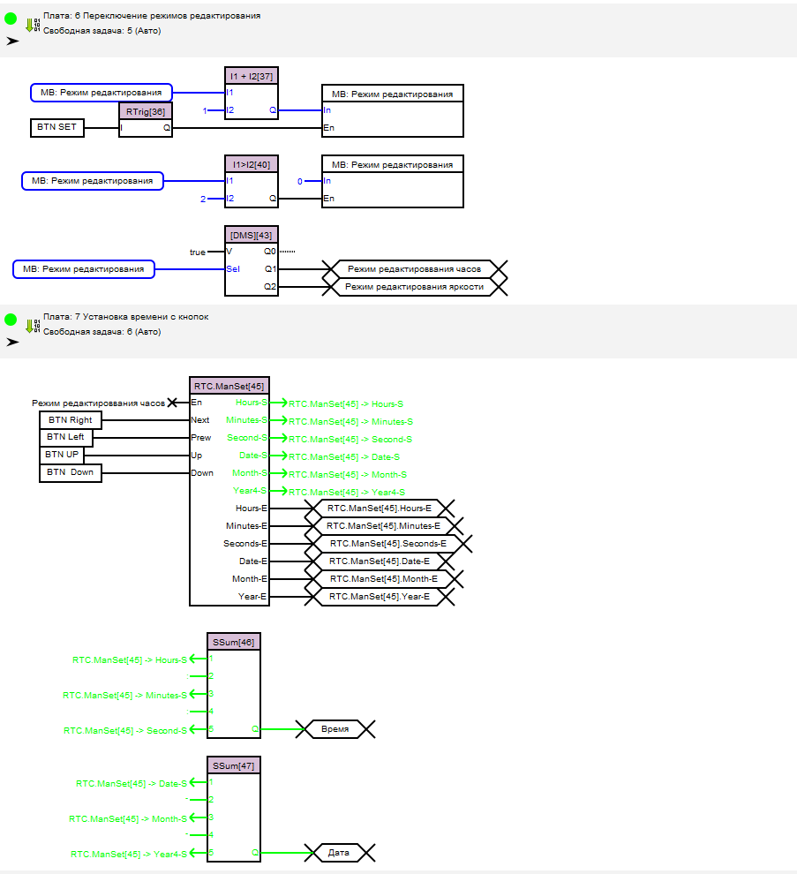Viewport: 797px width, 874px height.
Task: Click the 'RTC.ManSet[45] -> Year4-S' input on SSum[47]
Action: (x=129, y=854)
